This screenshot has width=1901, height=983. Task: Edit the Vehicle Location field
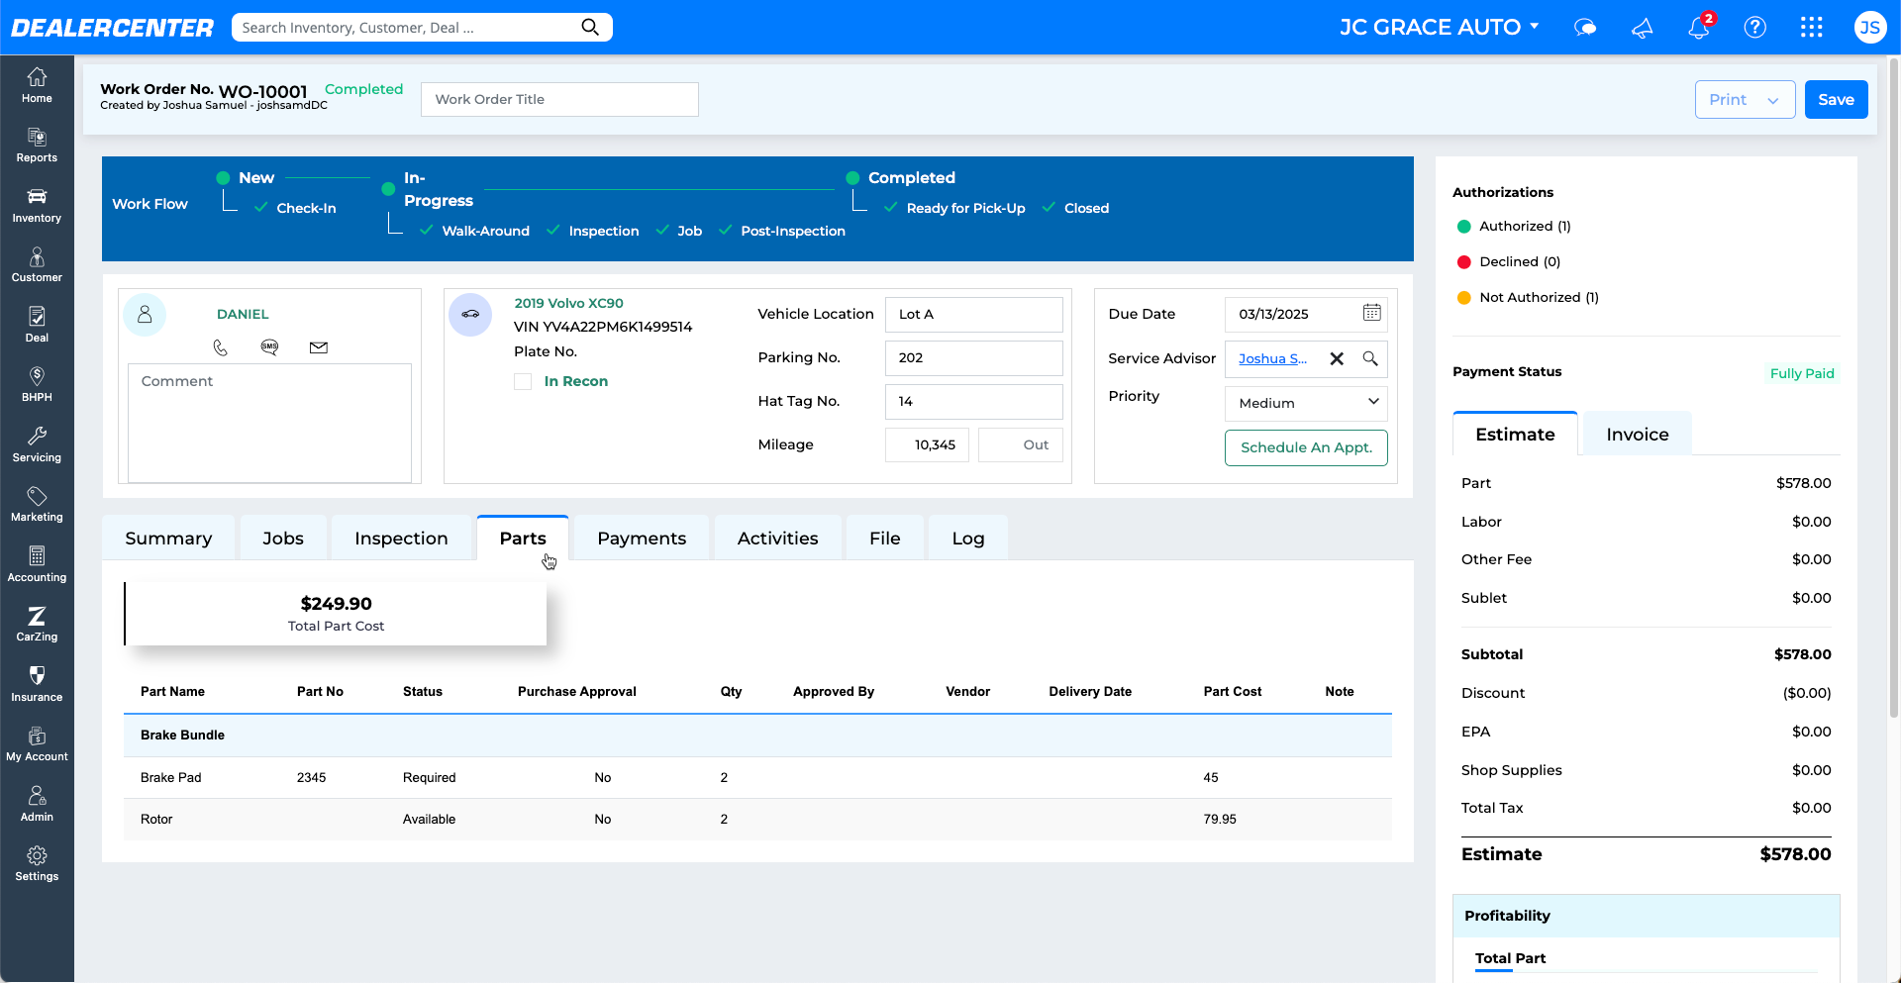pos(973,314)
